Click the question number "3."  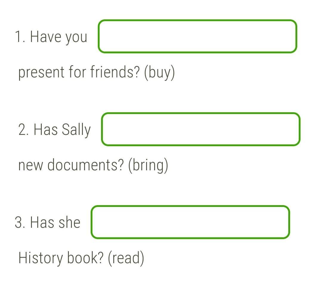point(20,223)
